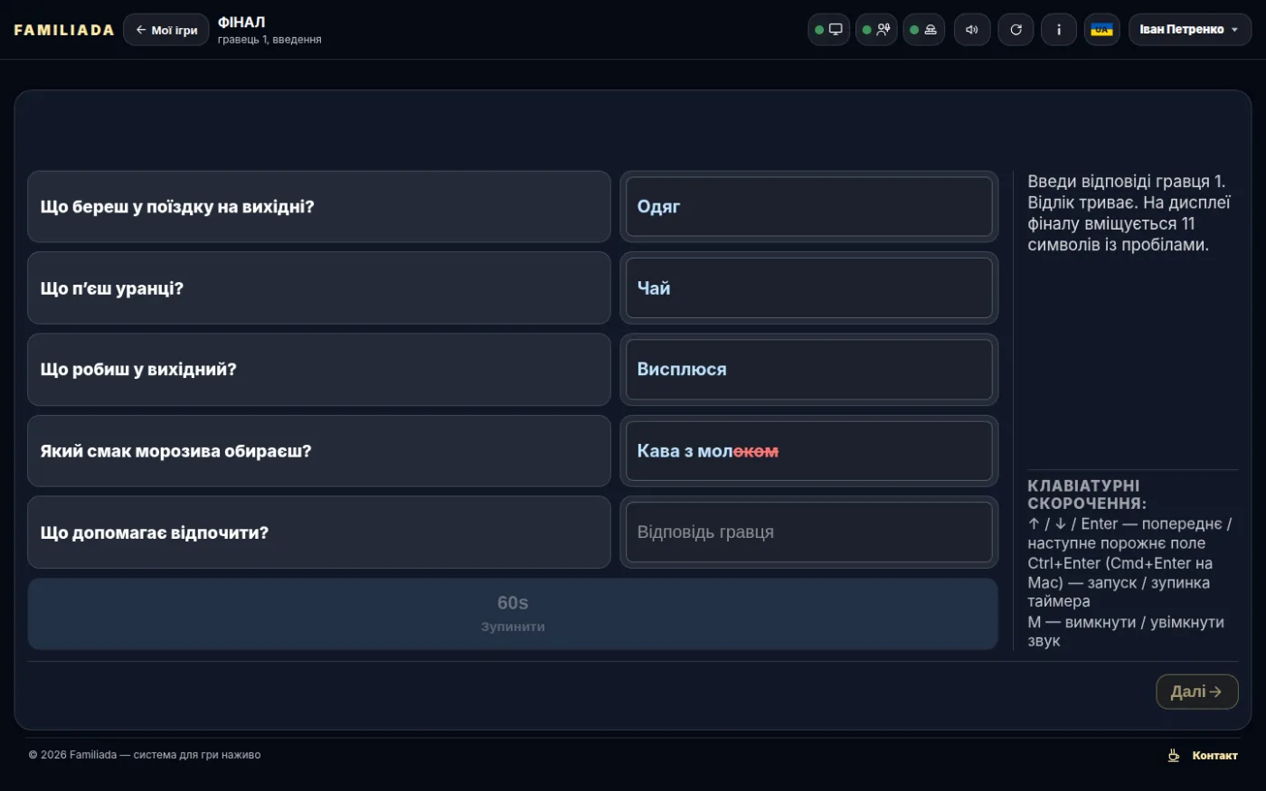1266x791 pixels.
Task: Open the info icon button
Action: click(x=1059, y=30)
